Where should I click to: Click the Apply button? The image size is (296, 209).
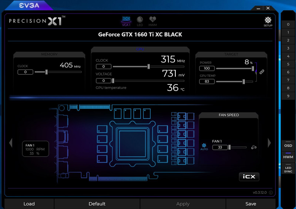183,204
